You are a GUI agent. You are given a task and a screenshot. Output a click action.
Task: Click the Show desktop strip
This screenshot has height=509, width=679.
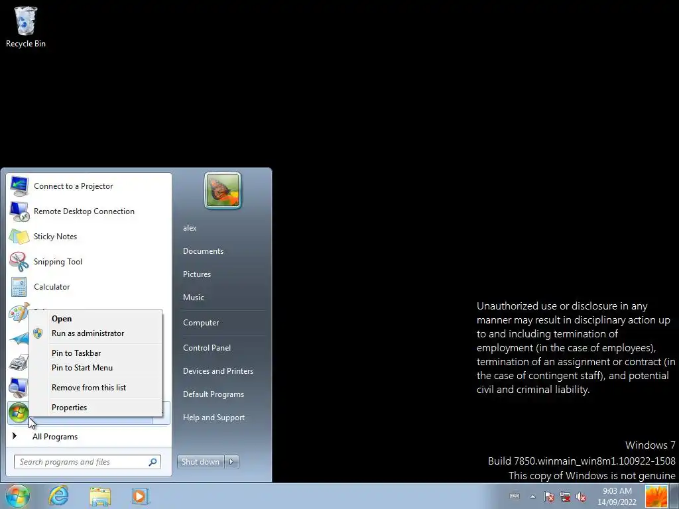click(x=674, y=496)
